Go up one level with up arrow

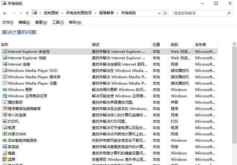tap(27, 13)
